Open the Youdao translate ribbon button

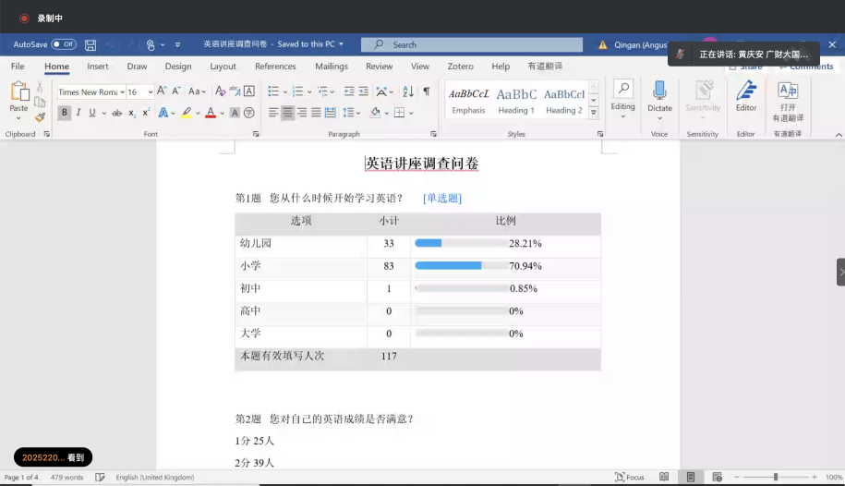pyautogui.click(x=788, y=100)
